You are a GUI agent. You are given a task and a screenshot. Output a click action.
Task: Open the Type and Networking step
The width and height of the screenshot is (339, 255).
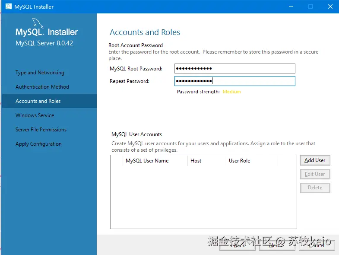(40, 73)
